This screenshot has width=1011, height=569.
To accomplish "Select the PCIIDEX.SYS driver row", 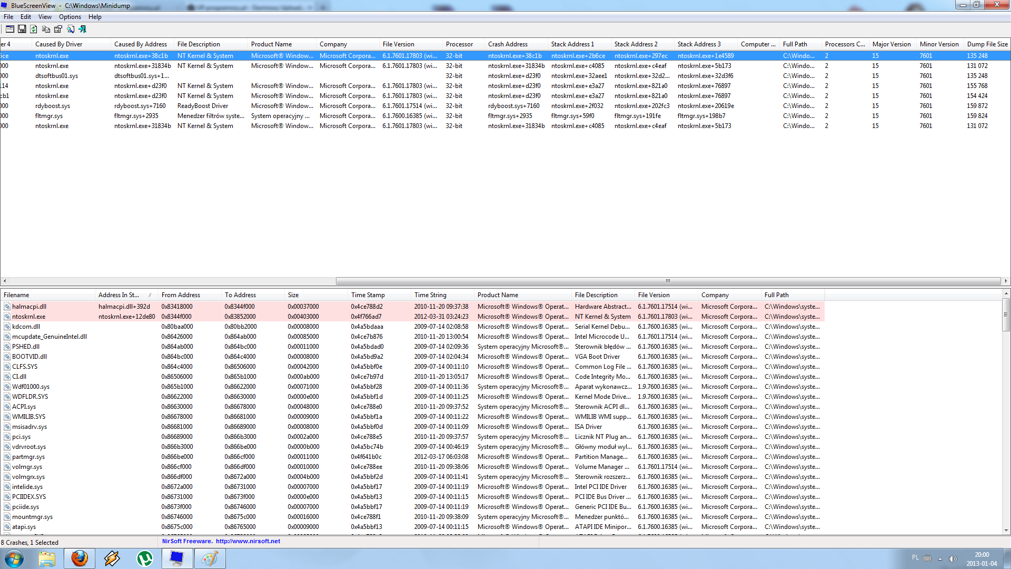I will [x=413, y=497].
